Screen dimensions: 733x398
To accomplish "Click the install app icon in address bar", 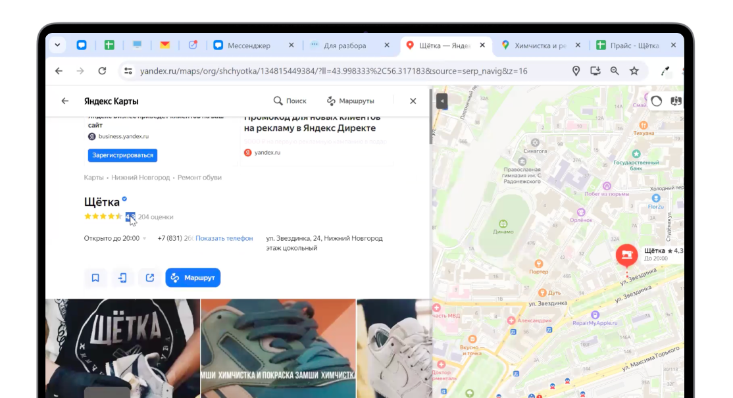I will click(595, 71).
